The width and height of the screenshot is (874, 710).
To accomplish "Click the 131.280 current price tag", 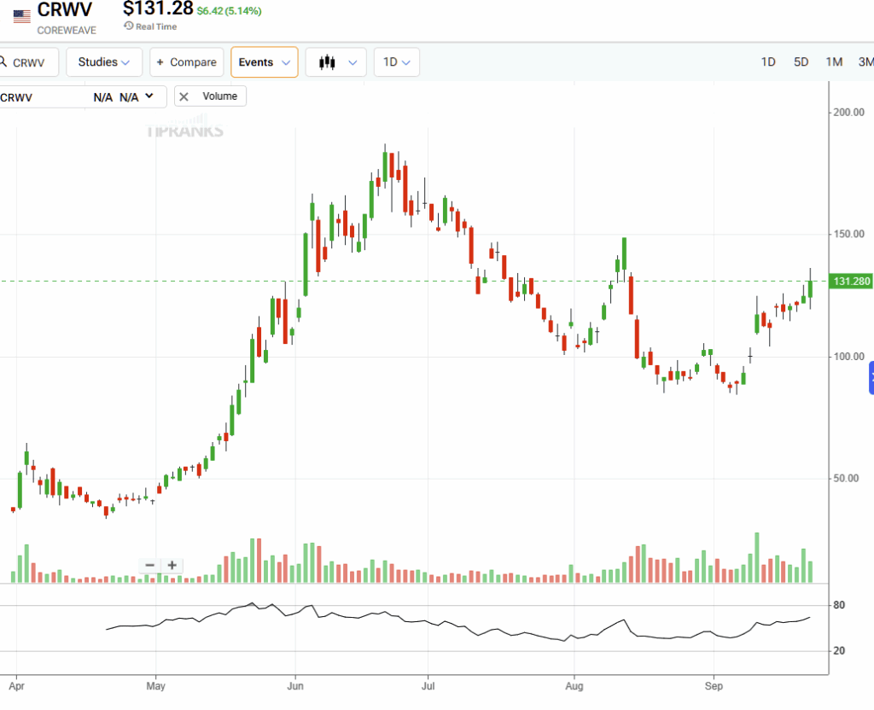I will click(852, 281).
